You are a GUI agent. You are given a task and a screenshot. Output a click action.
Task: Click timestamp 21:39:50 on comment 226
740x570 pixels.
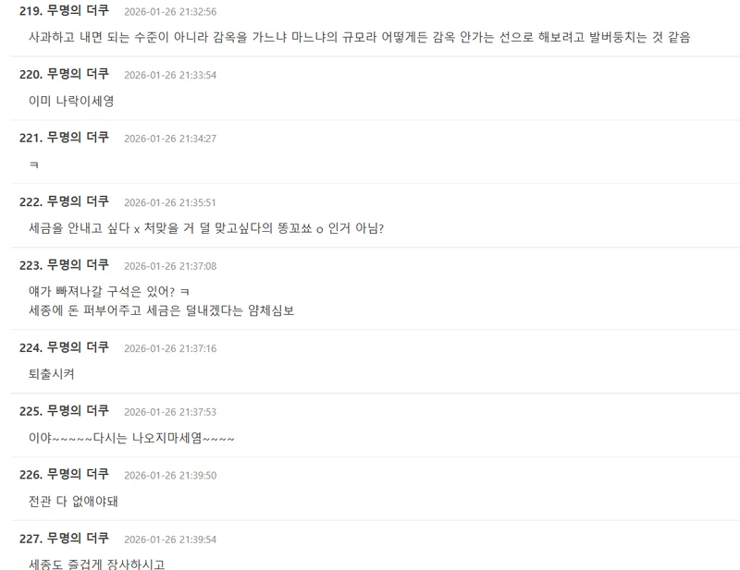(x=170, y=475)
